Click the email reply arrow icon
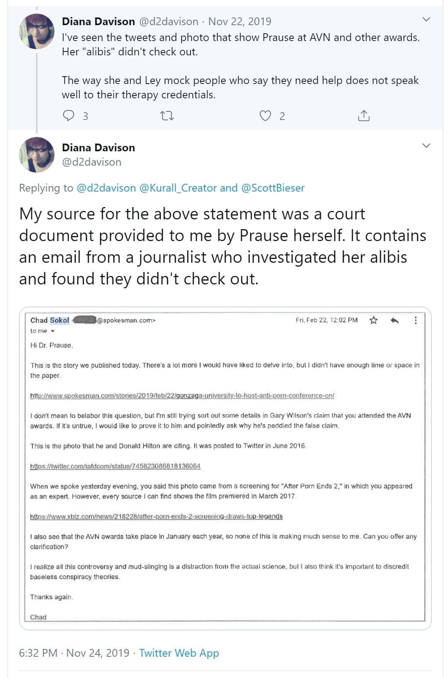Viewport: 448px width, 678px height. 395,320
